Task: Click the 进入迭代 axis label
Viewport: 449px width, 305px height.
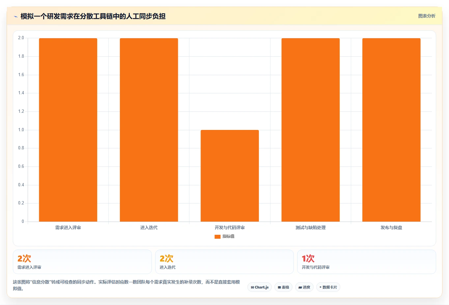Action: point(149,228)
